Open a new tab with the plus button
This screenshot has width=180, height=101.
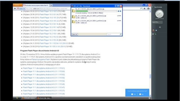[51, 5]
